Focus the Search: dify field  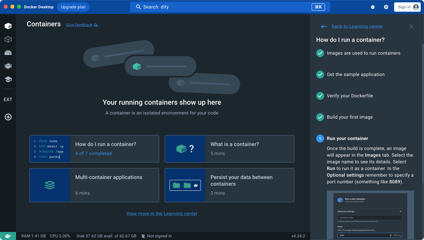point(230,7)
